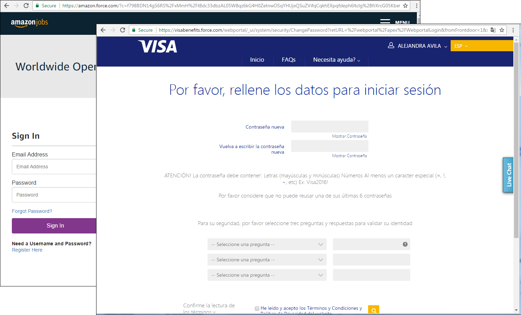Go to Inicio tab

(x=257, y=60)
